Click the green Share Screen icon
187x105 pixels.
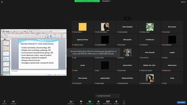pyautogui.click(x=90, y=101)
